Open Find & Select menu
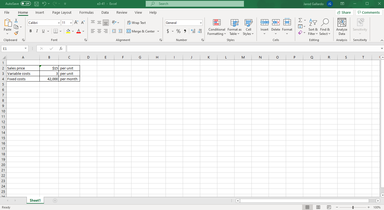Screen dimensions: 384x210 pyautogui.click(x=325, y=27)
